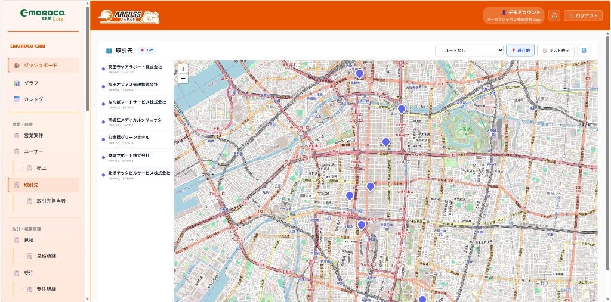
Task: Click the 現在地 current location button
Action: pos(520,50)
